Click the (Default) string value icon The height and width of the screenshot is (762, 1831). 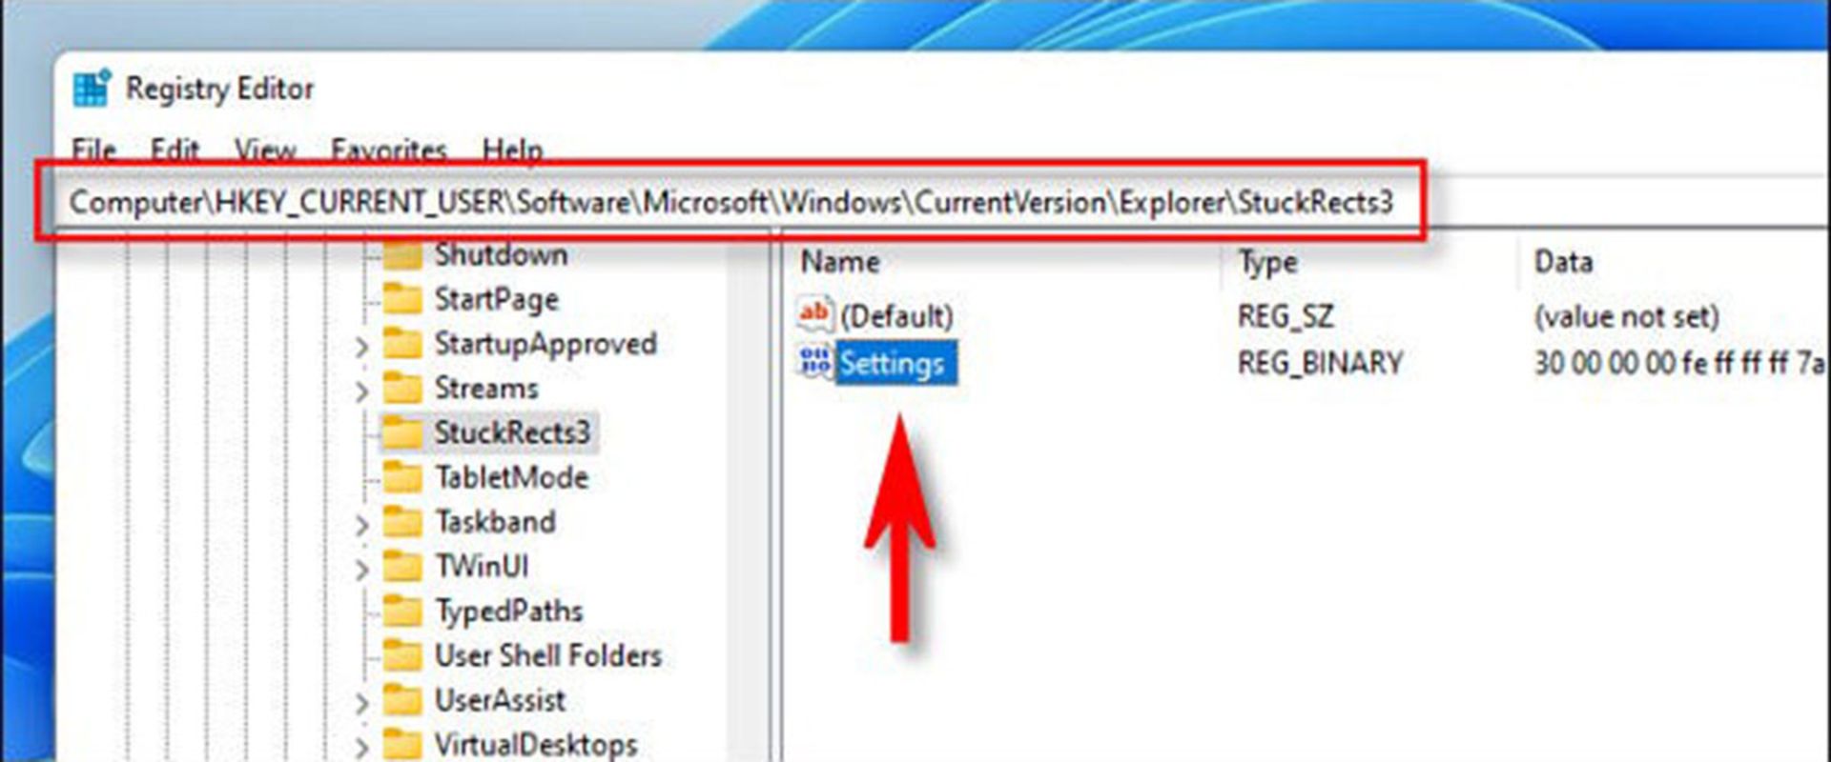(815, 314)
